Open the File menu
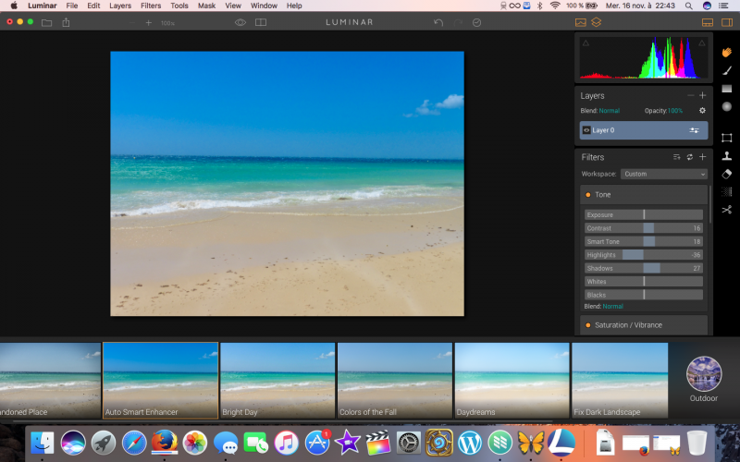The image size is (740, 462). [x=72, y=6]
